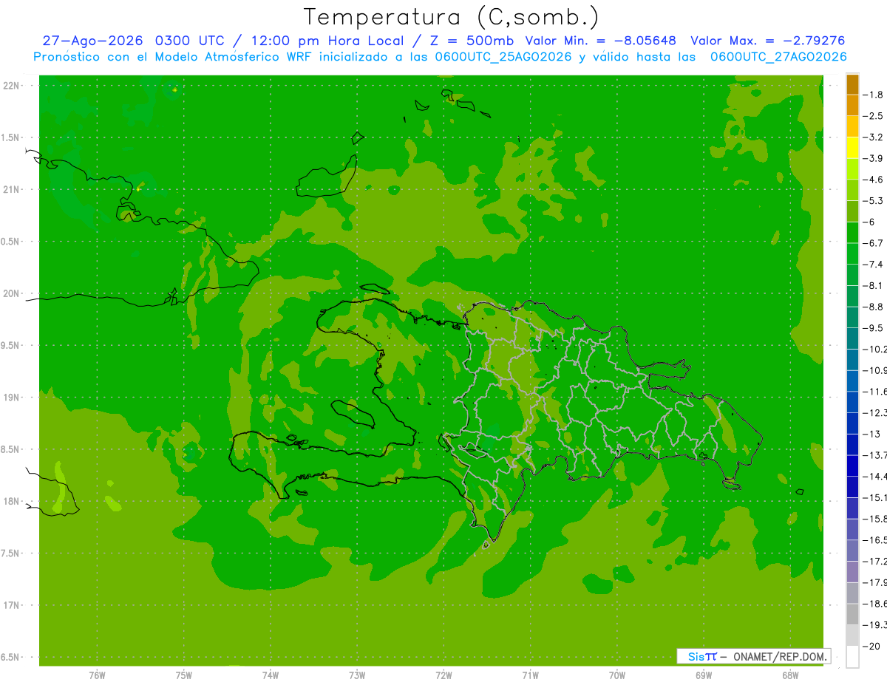The image size is (887, 685).
Task: Pick the lime swatch between -3.9 and -4.6
Action: 852,169
